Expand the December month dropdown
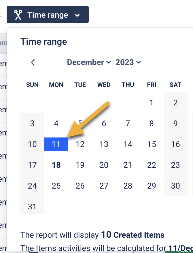193x253 pixels. [x=89, y=62]
